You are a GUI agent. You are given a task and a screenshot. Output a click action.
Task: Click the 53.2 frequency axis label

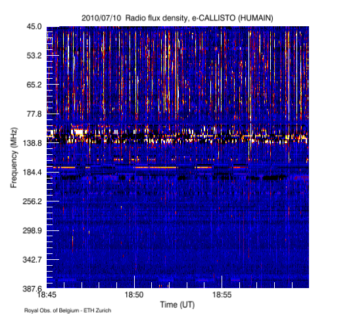pyautogui.click(x=34, y=56)
